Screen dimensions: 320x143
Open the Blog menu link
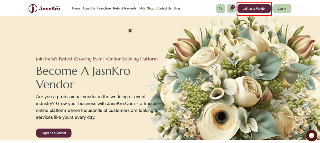tap(177, 8)
